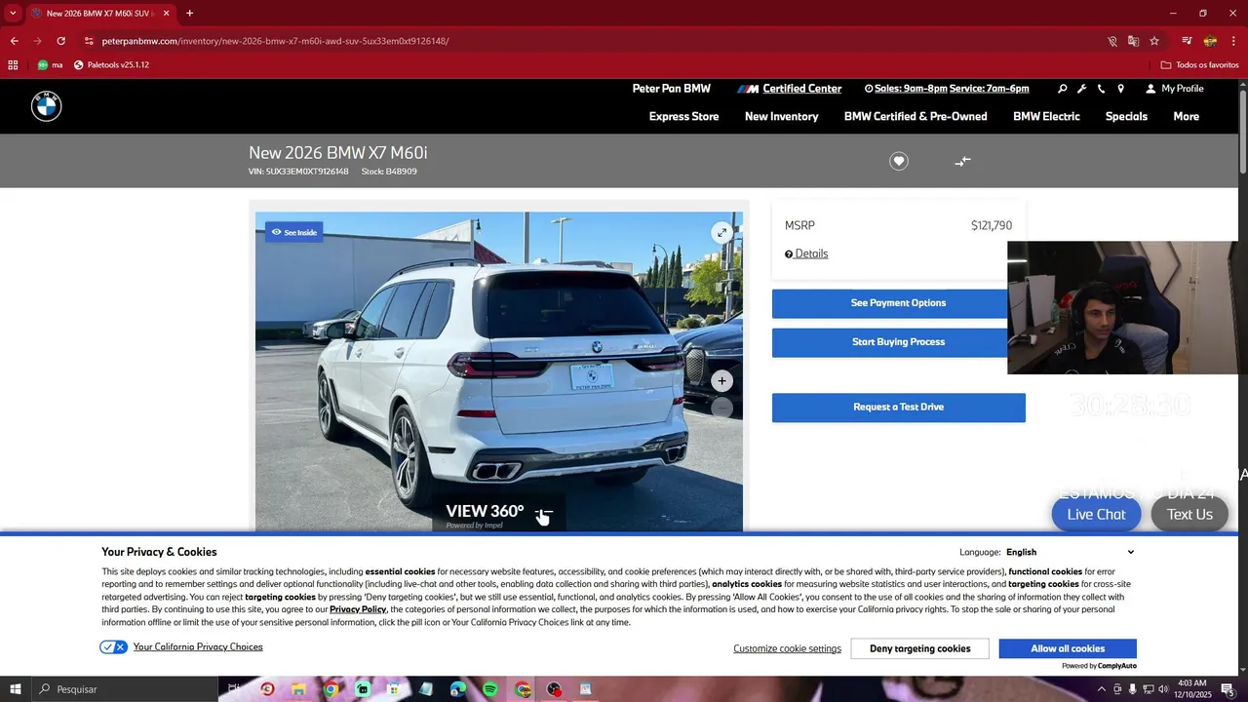Open Your California Privacy Choices link
This screenshot has width=1248, height=702.
point(198,647)
